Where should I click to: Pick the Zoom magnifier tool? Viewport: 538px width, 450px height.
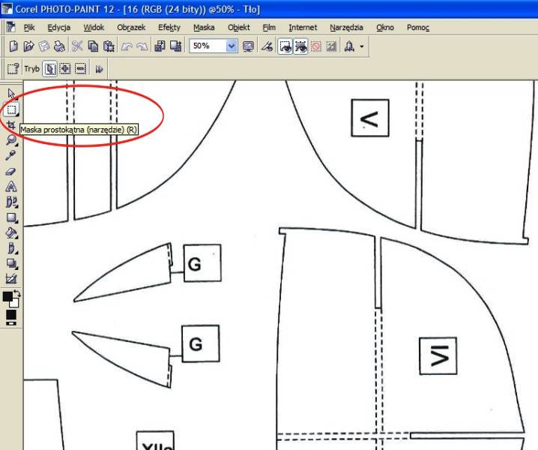click(x=11, y=139)
